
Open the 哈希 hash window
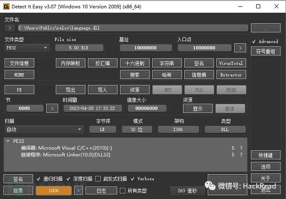click(x=167, y=75)
